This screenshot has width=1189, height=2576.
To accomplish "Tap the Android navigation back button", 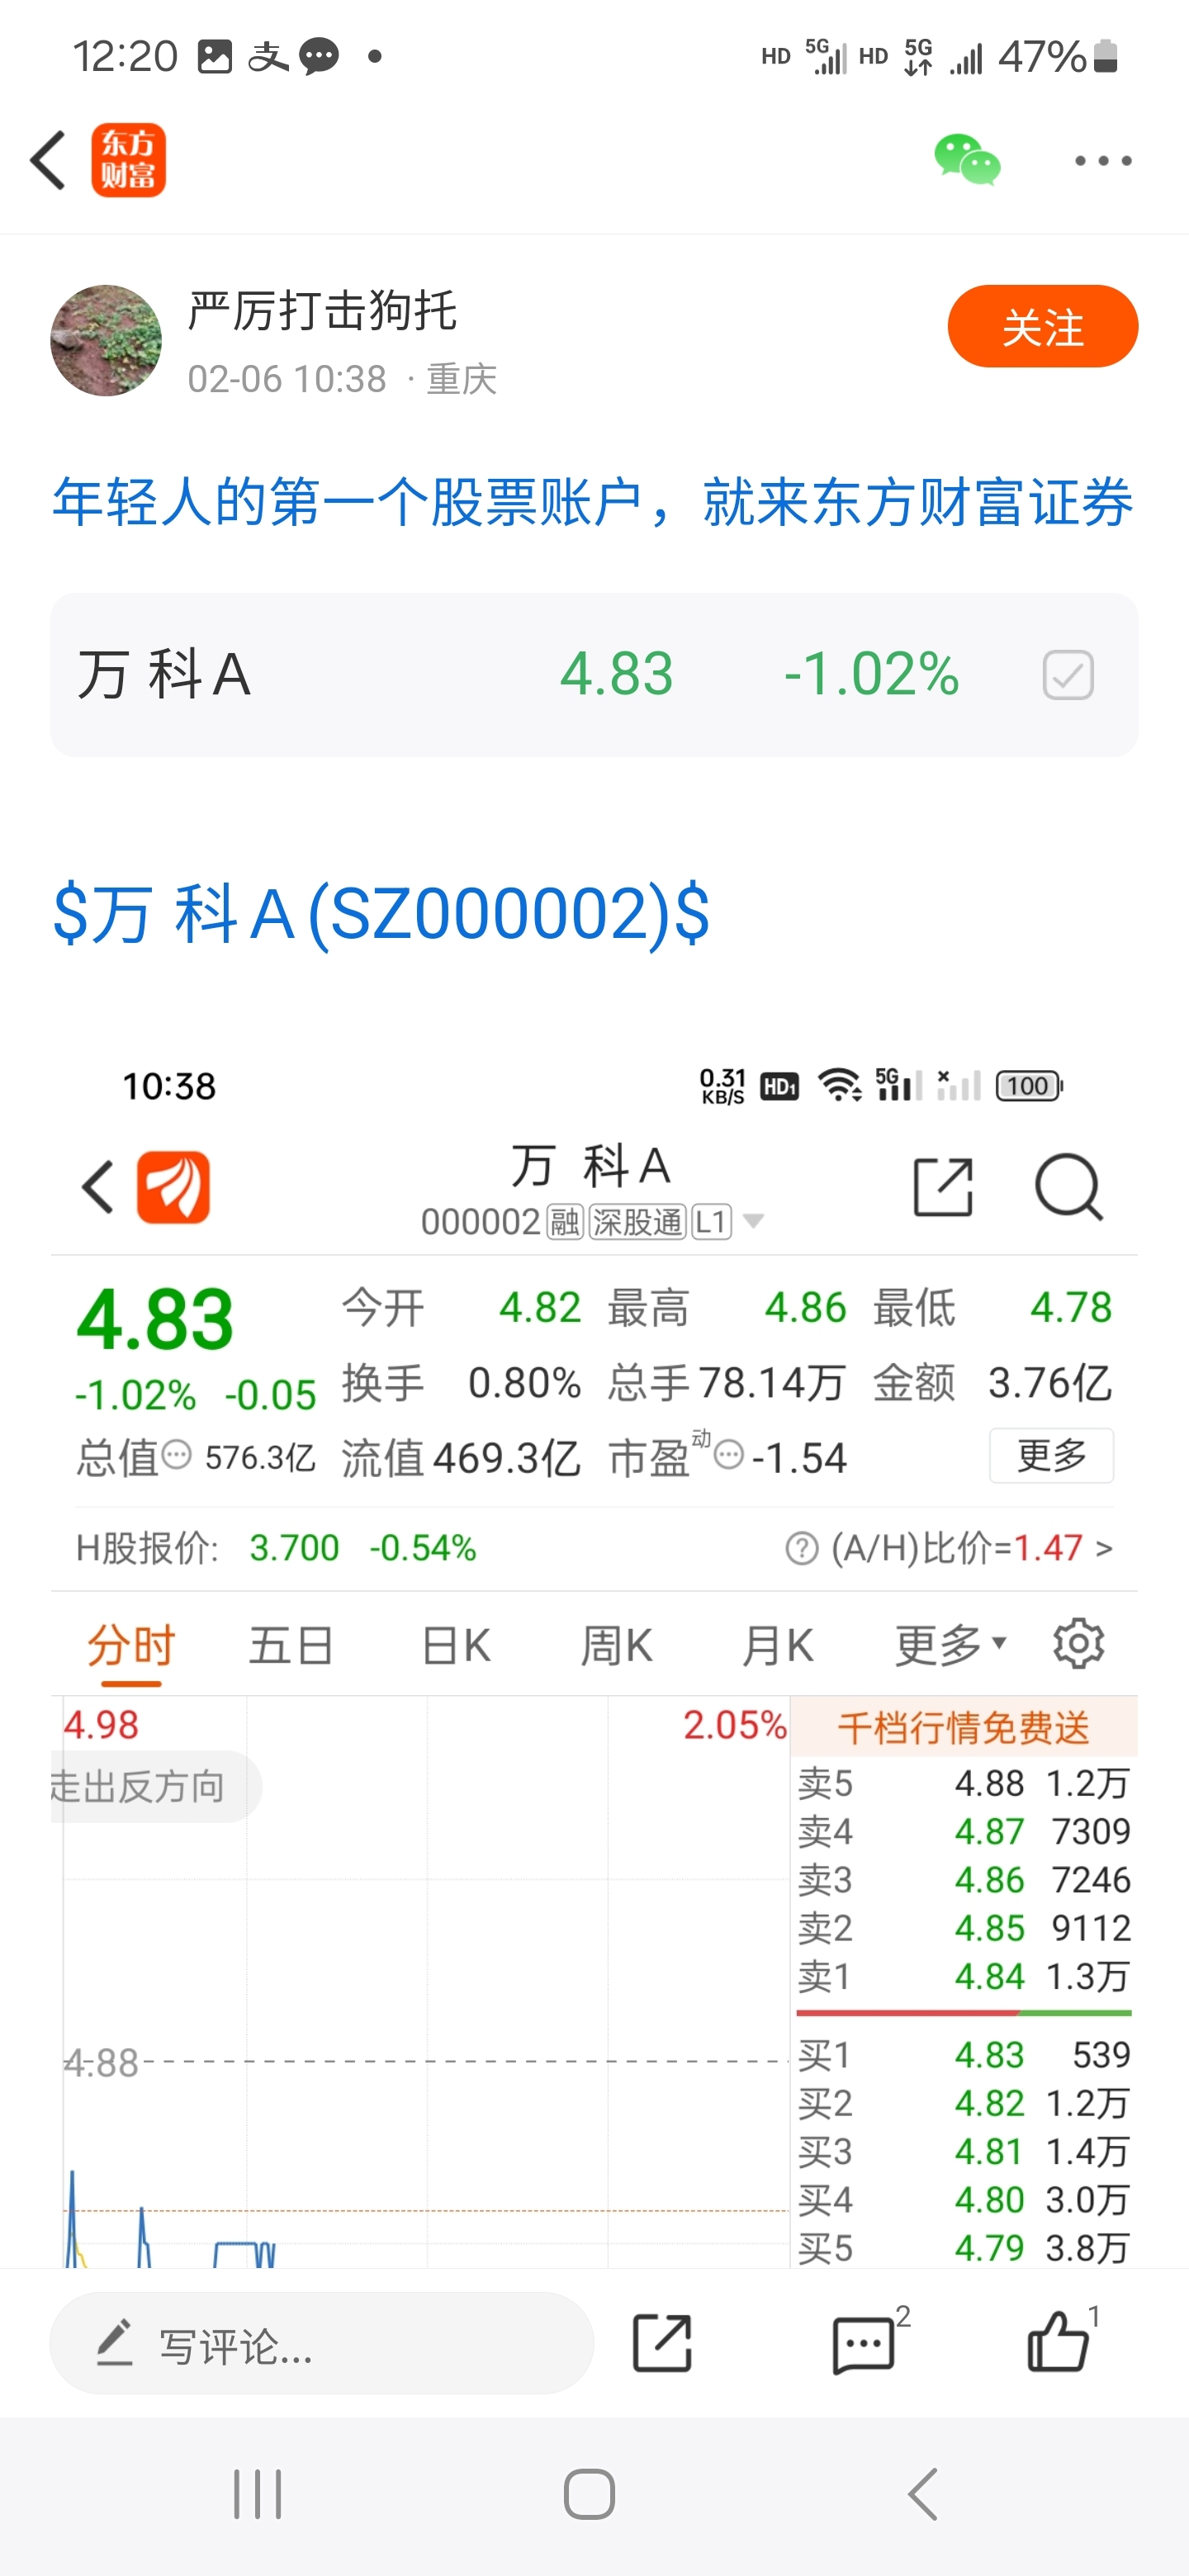I will (923, 2494).
